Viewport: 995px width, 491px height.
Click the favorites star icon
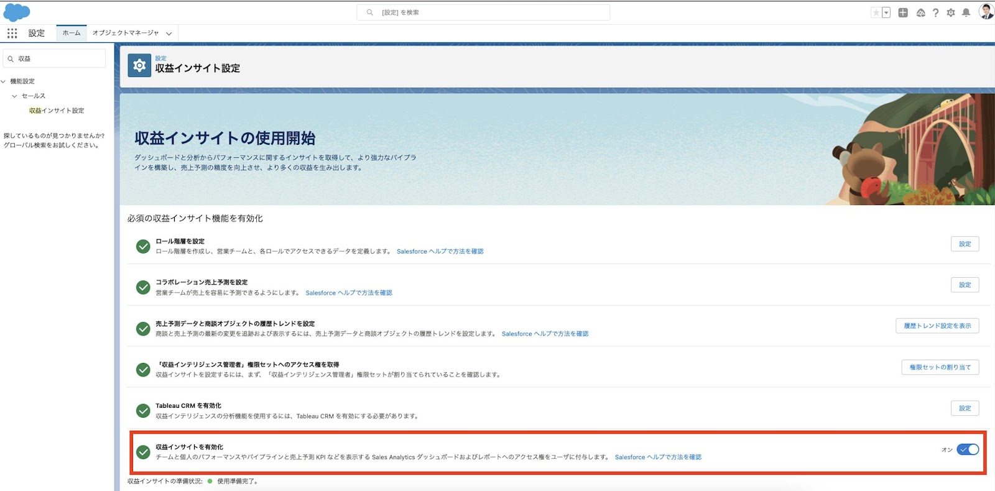[x=876, y=12]
